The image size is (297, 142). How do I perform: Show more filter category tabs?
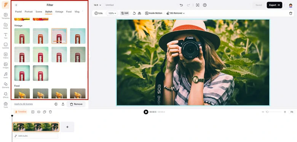click(x=83, y=11)
